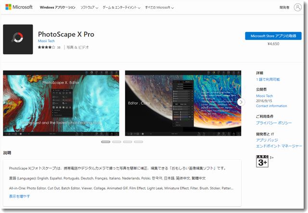Click the 言語 (Languages) line in description
Screen dimensions: 308x213
107,178
